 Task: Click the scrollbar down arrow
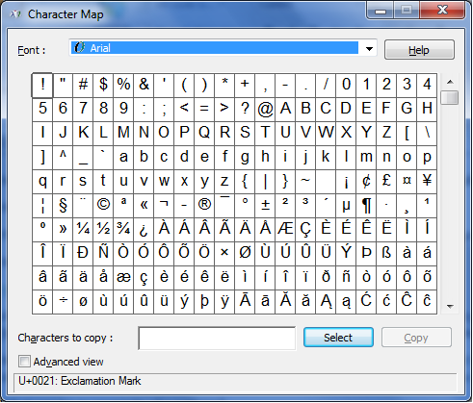click(450, 307)
